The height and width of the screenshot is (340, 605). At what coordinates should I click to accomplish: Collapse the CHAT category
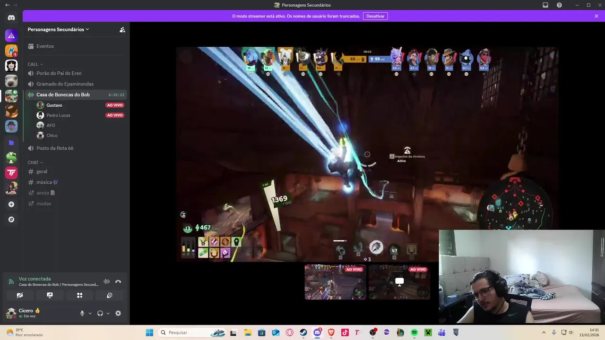[x=35, y=162]
